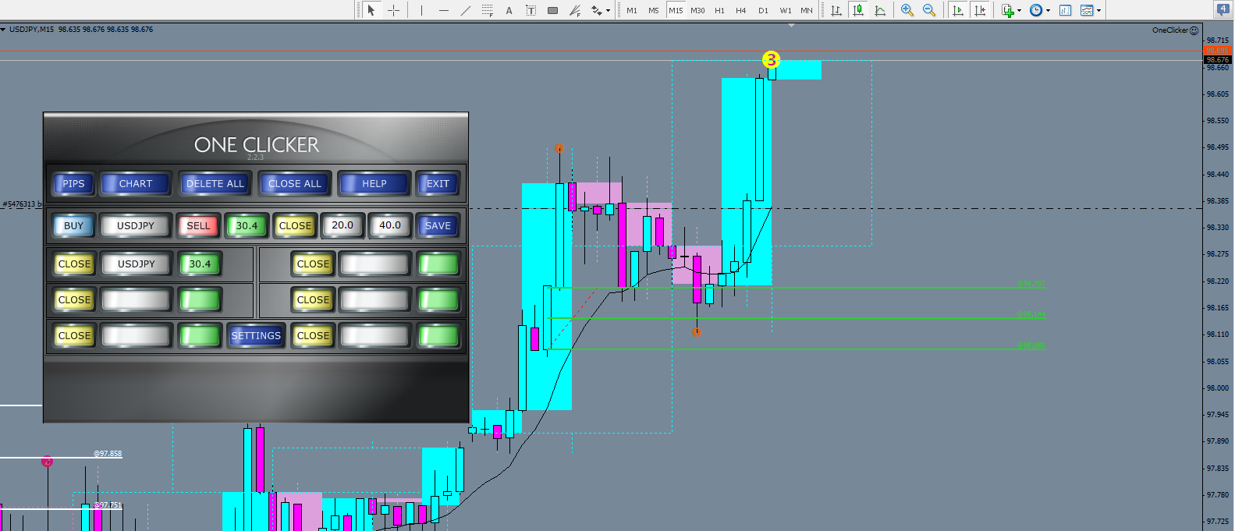Open the templates dropdown arrow
The image size is (1235, 531).
1099,11
